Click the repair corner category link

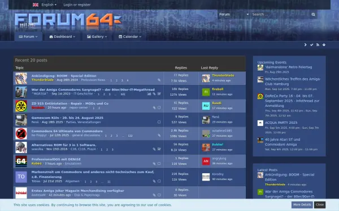tap(79, 107)
